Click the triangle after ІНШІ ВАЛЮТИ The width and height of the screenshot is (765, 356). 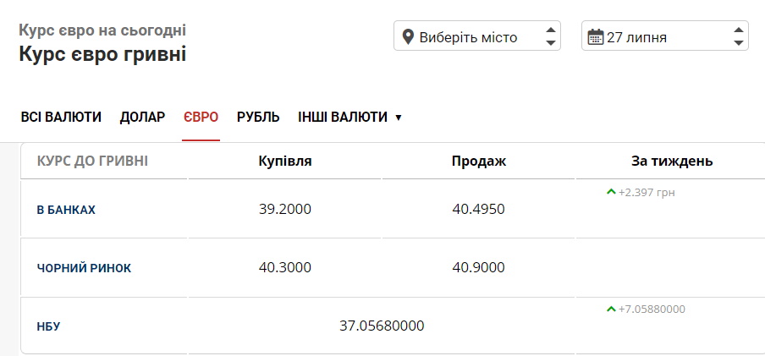tap(399, 118)
